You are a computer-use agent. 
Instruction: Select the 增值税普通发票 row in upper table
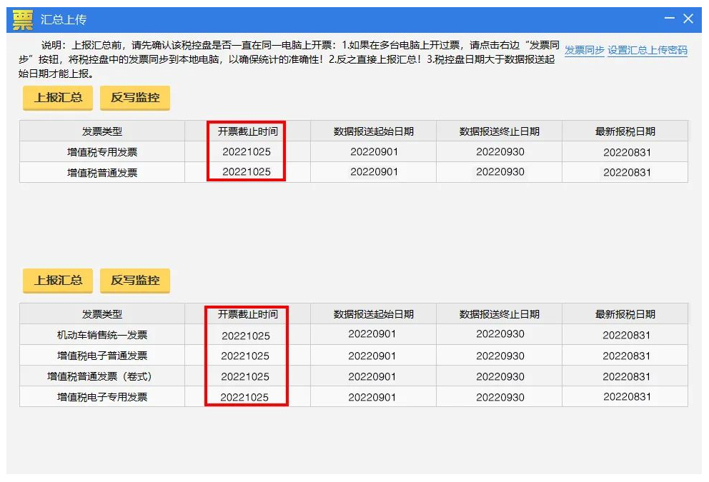[102, 172]
